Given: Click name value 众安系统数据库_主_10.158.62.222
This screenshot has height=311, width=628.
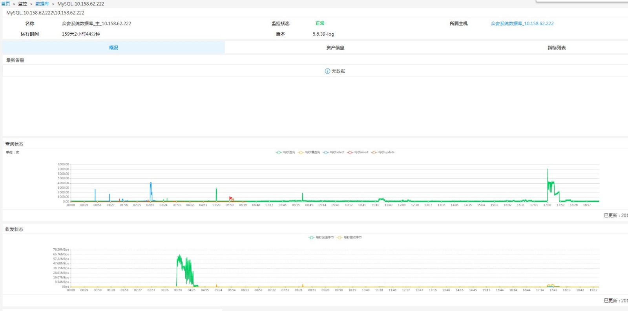Looking at the screenshot, I should pyautogui.click(x=97, y=24).
